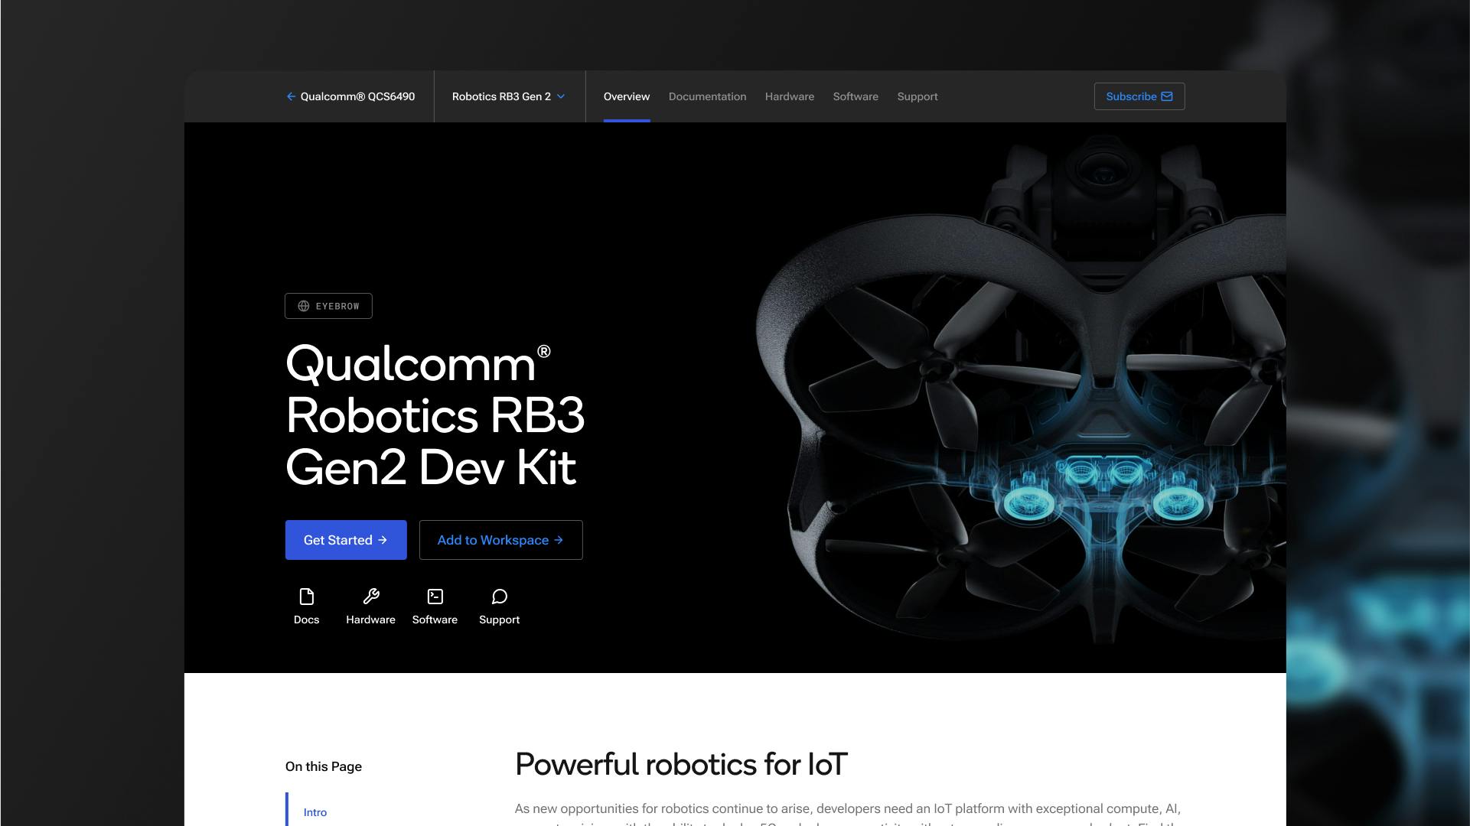
Task: Click the envelope icon on the Subscribe button
Action: coord(1166,96)
